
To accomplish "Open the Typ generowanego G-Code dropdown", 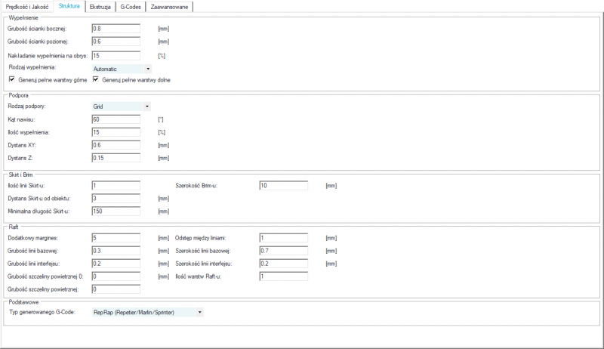I will point(147,311).
